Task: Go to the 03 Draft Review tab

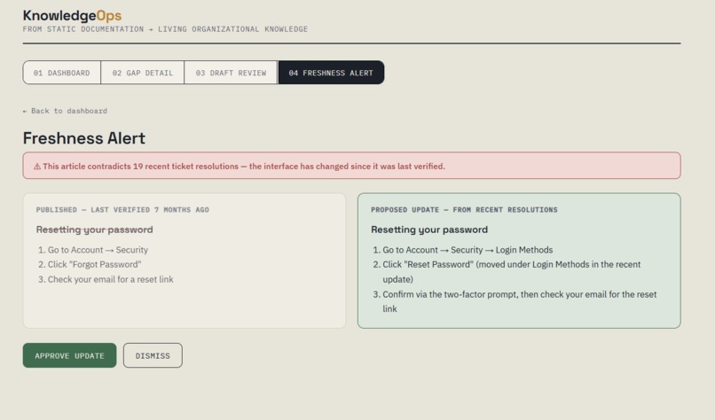Action: point(232,73)
